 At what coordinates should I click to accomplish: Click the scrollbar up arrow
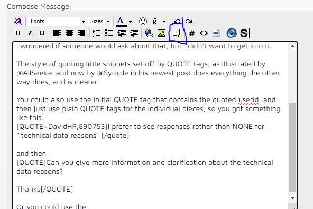(292, 46)
